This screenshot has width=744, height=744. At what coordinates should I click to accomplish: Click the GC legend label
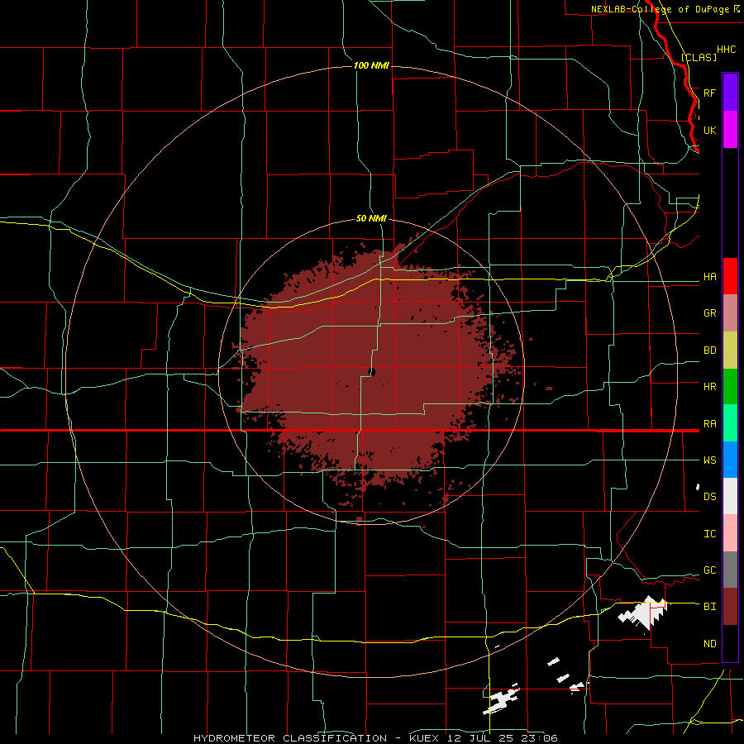[709, 570]
